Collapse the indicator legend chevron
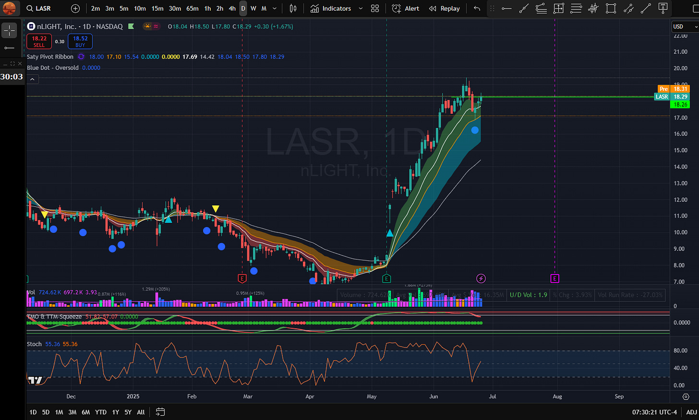Image resolution: width=699 pixels, height=420 pixels. click(x=32, y=79)
